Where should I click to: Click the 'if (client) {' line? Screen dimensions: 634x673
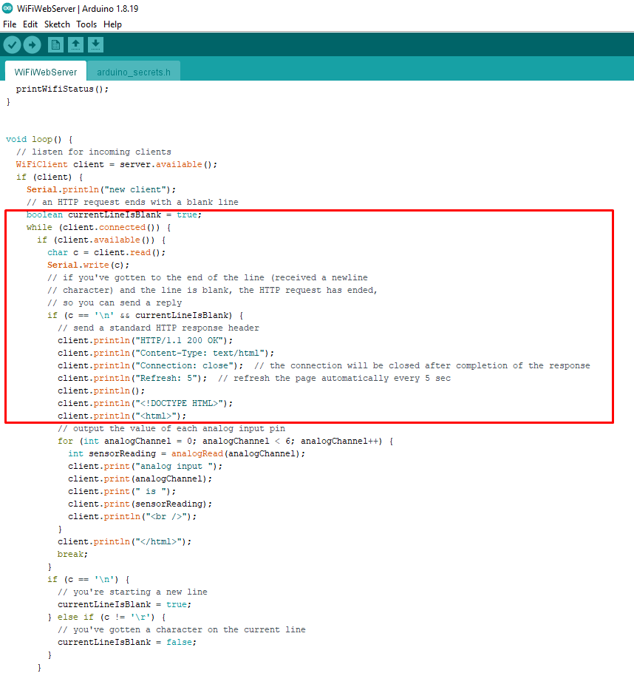point(50,177)
